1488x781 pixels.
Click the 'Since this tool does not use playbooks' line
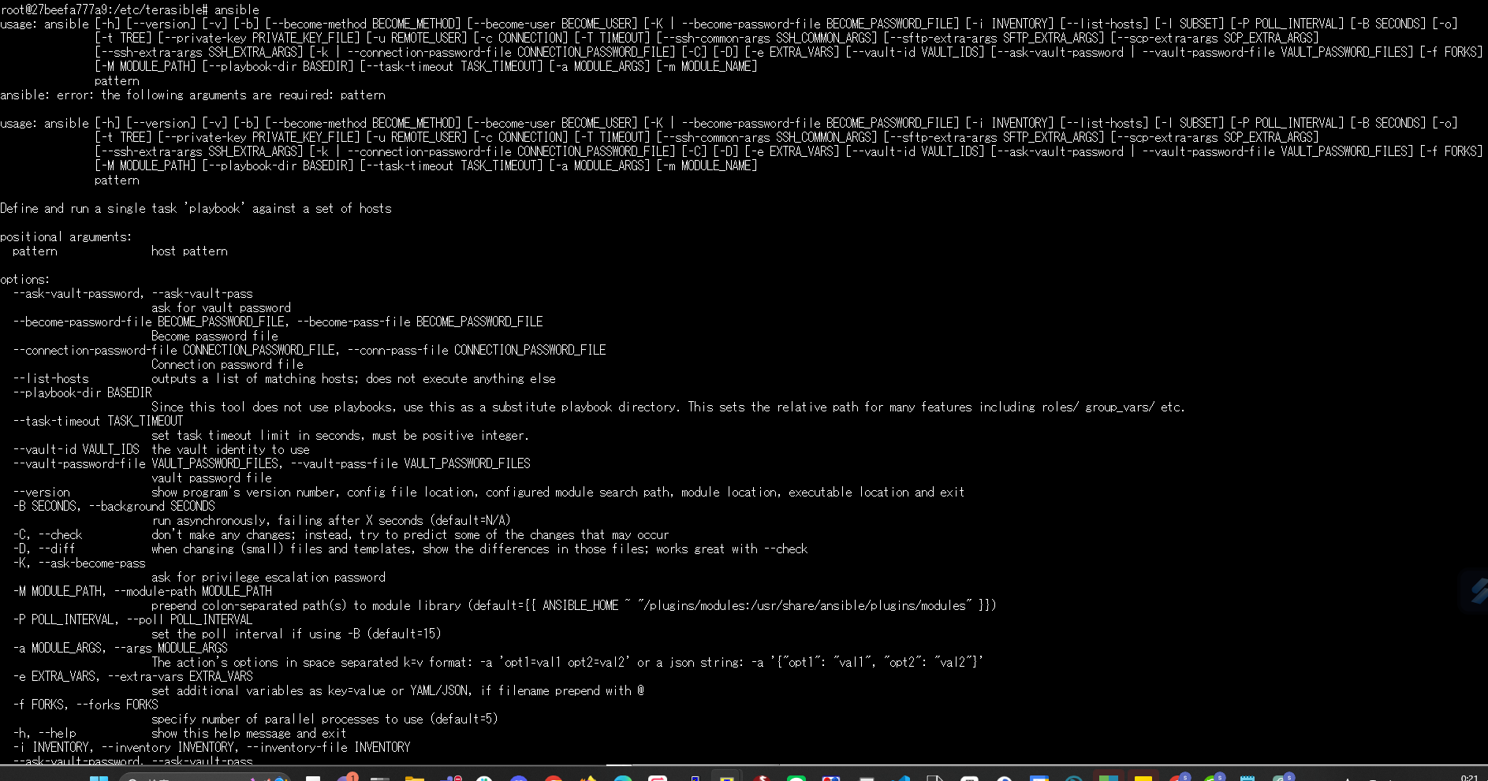tap(668, 407)
